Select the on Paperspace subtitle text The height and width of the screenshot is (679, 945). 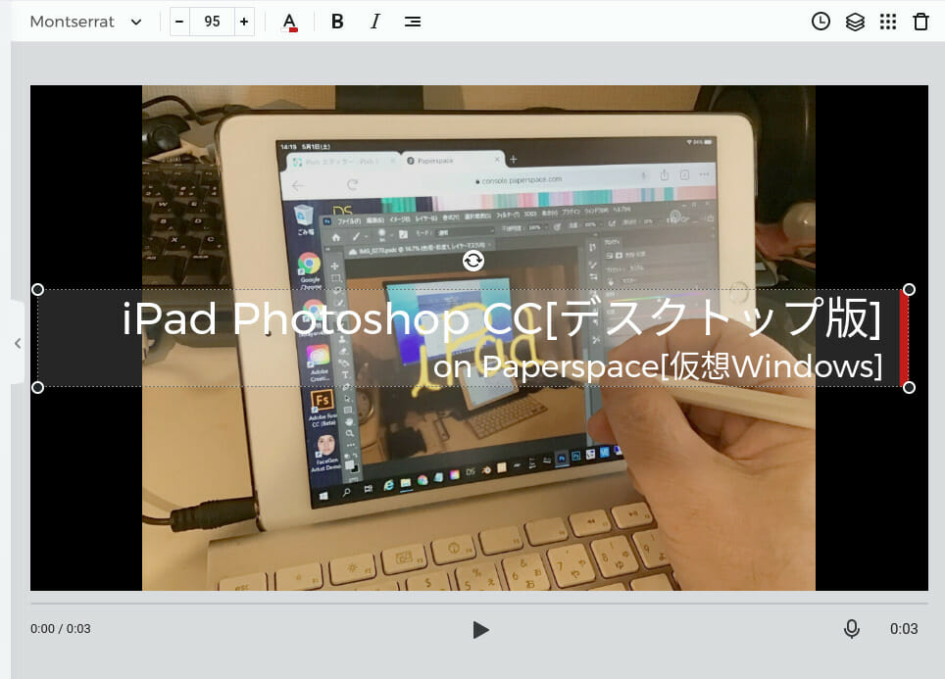[x=658, y=365]
